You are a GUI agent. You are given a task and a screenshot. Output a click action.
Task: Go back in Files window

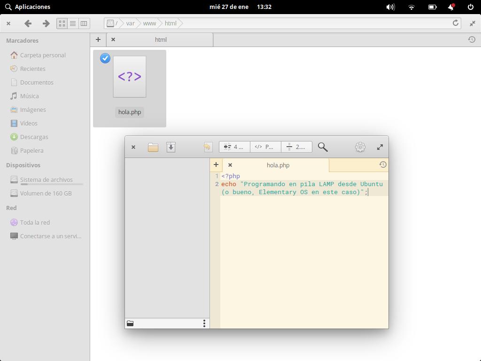[28, 24]
